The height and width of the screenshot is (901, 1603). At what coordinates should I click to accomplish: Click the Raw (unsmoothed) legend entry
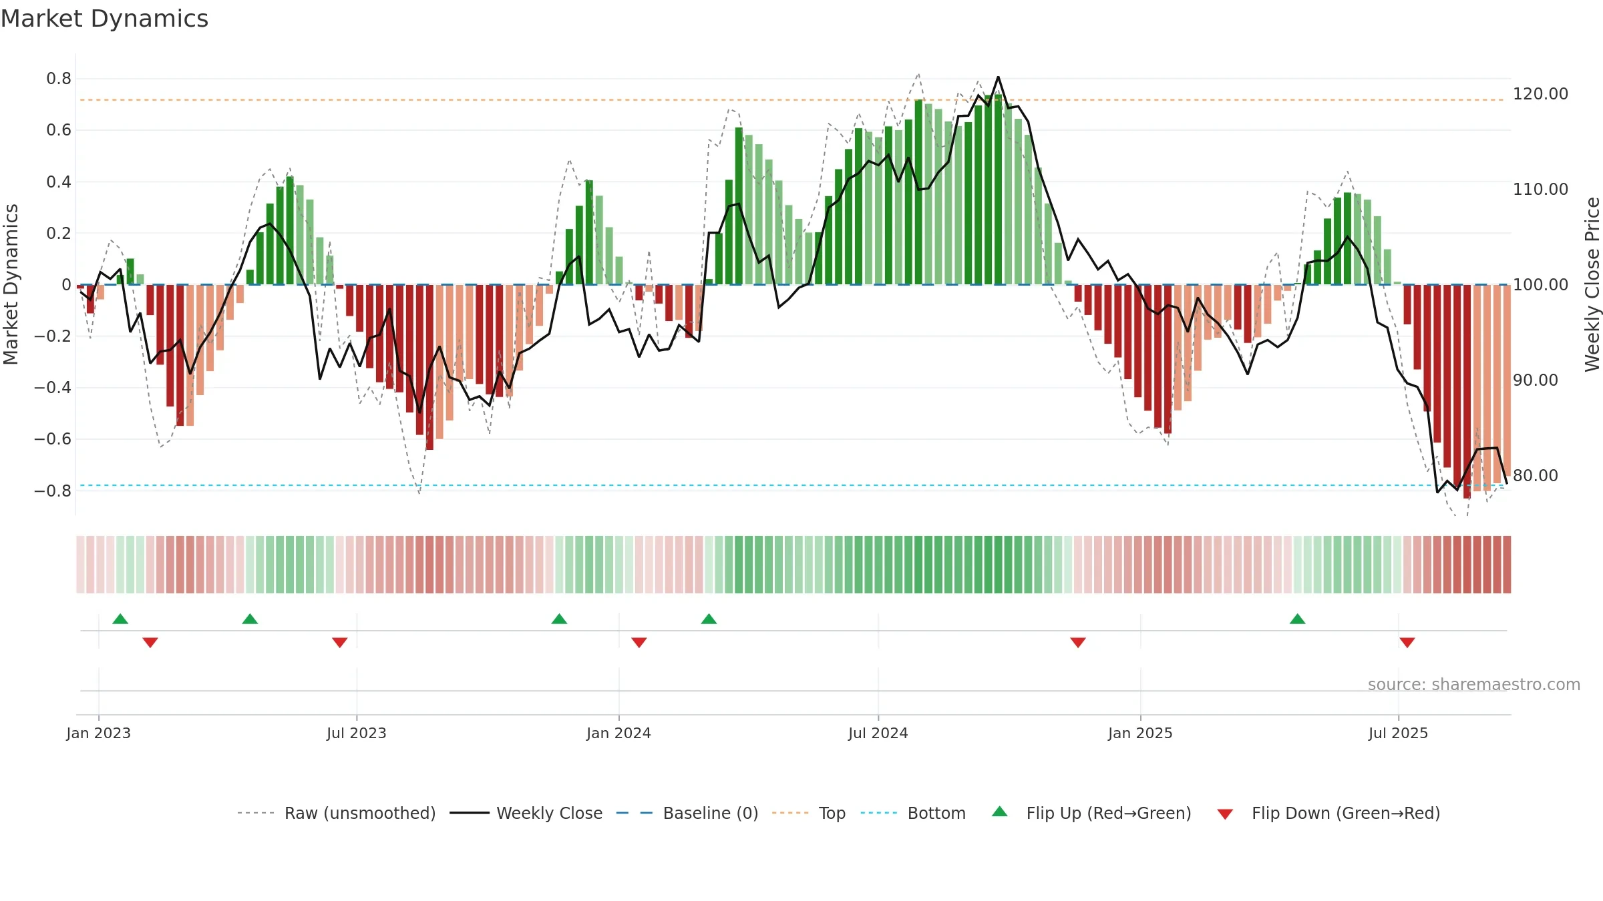(x=336, y=813)
